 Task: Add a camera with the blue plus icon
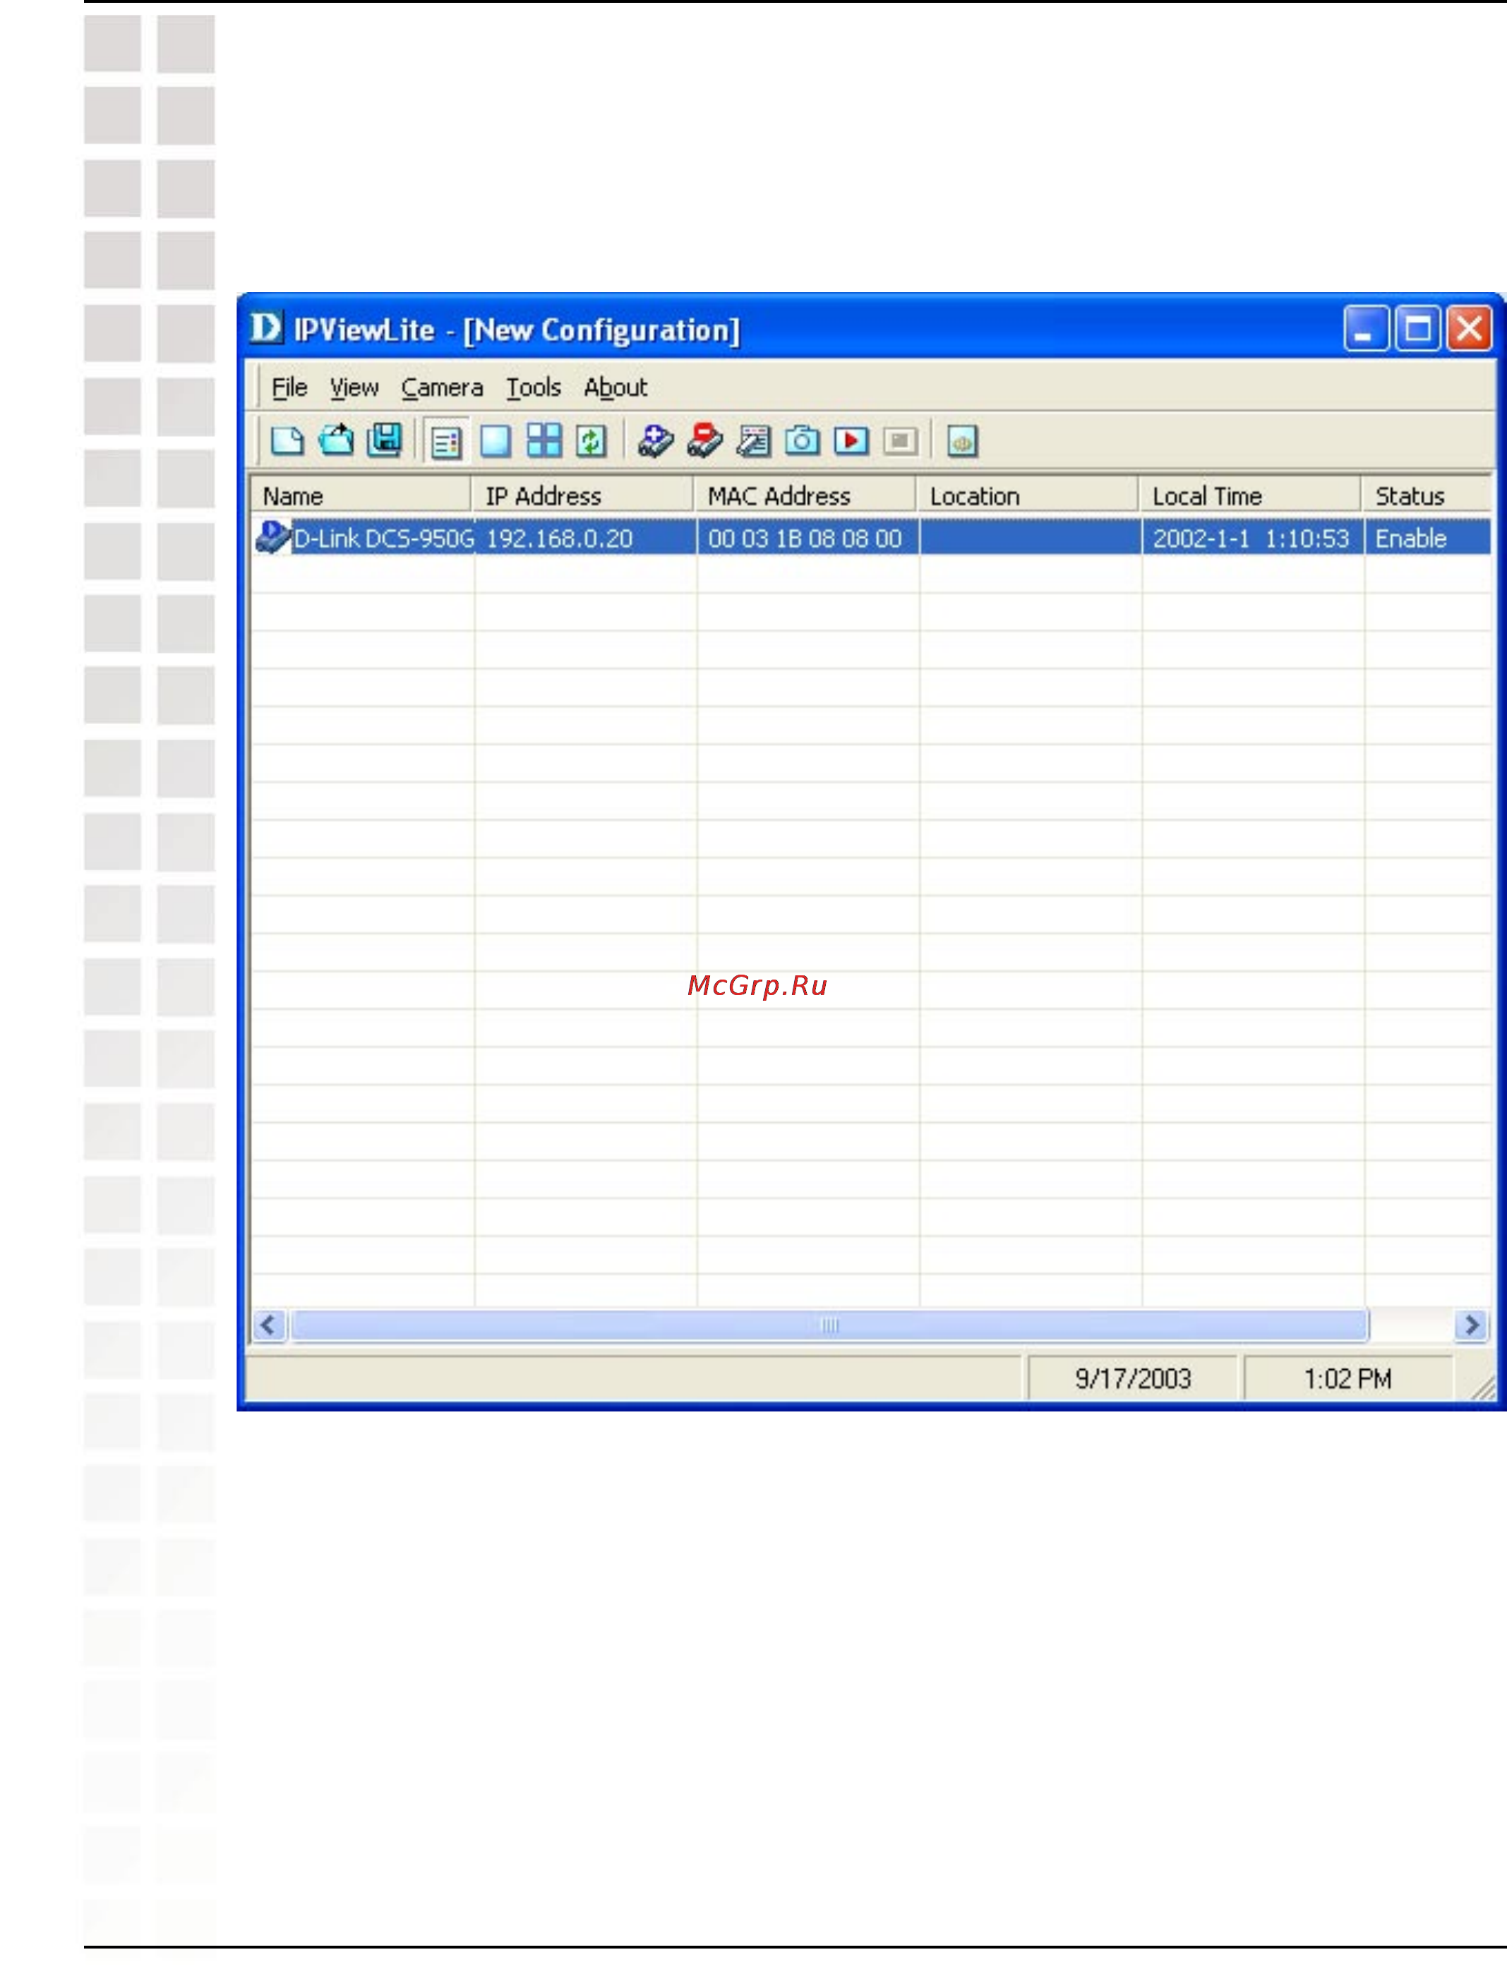[656, 441]
